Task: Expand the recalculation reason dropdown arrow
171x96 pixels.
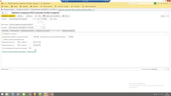Action: tap(167, 34)
